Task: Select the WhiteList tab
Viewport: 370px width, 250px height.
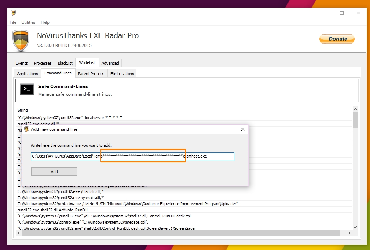Action: [x=87, y=62]
